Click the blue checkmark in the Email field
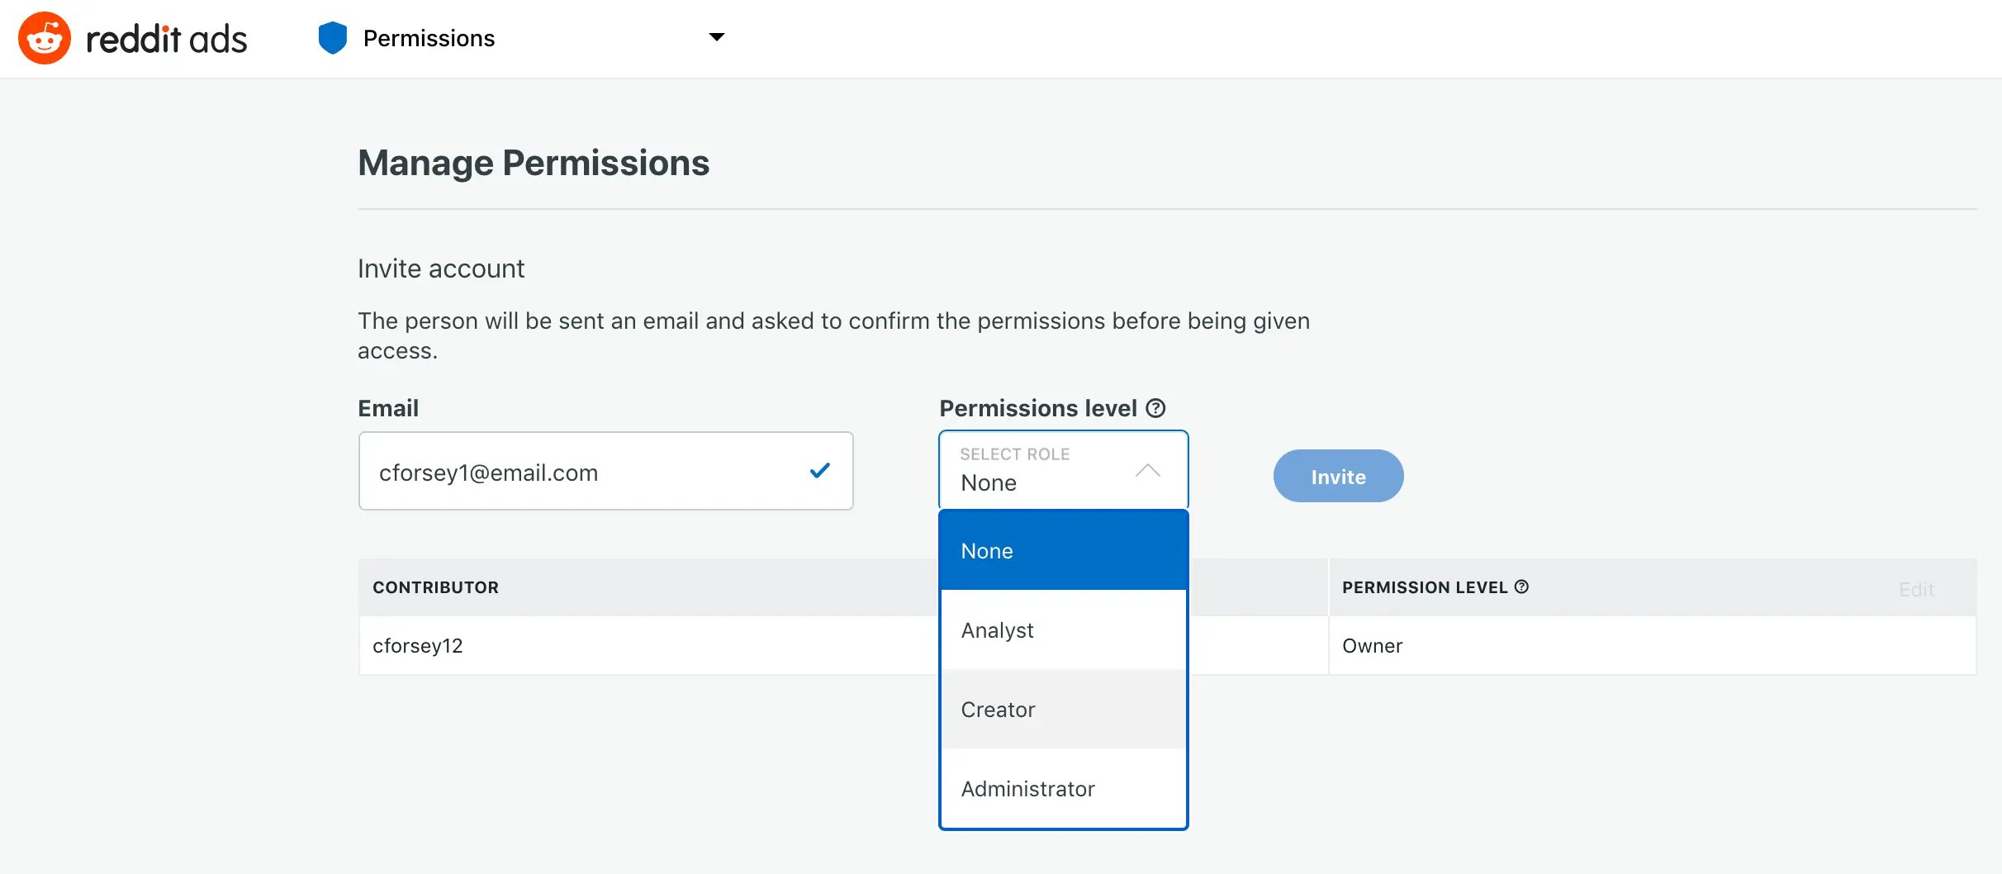This screenshot has height=874, width=2002. [819, 471]
